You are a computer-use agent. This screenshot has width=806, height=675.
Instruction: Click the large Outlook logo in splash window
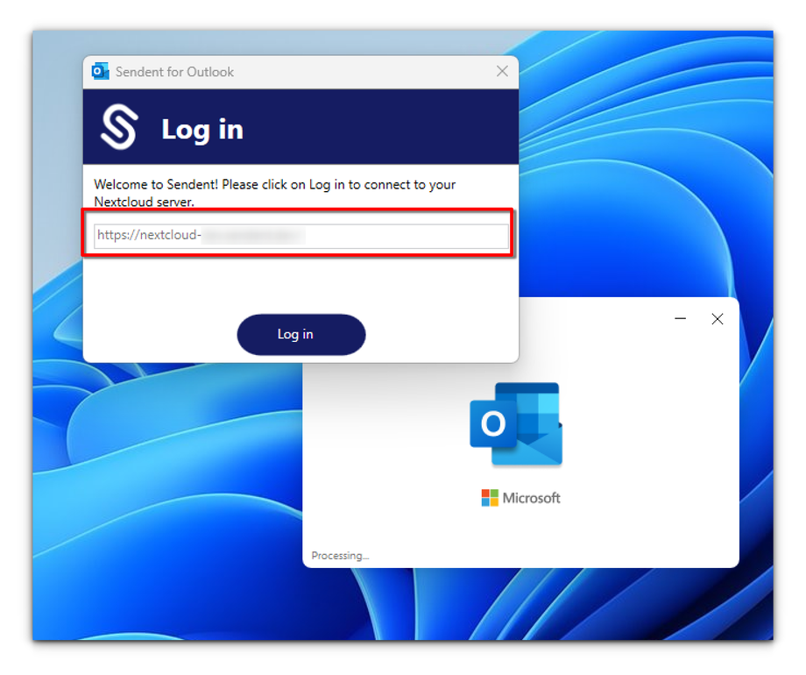(516, 424)
